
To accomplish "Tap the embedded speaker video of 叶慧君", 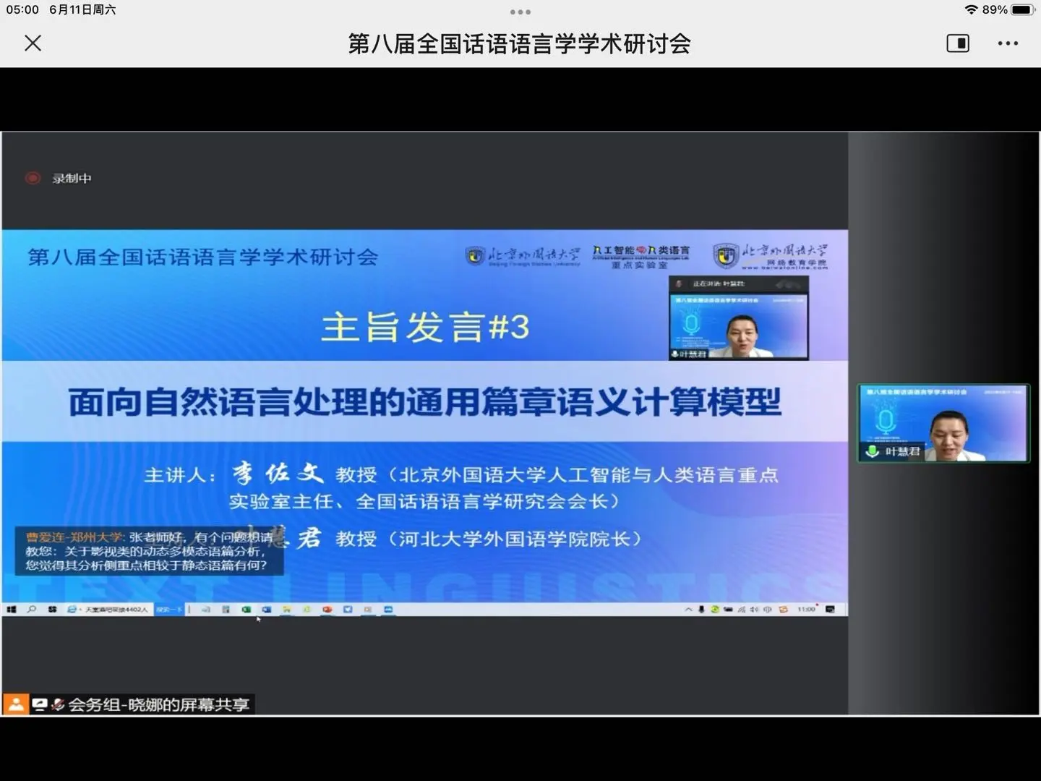I will tap(738, 318).
